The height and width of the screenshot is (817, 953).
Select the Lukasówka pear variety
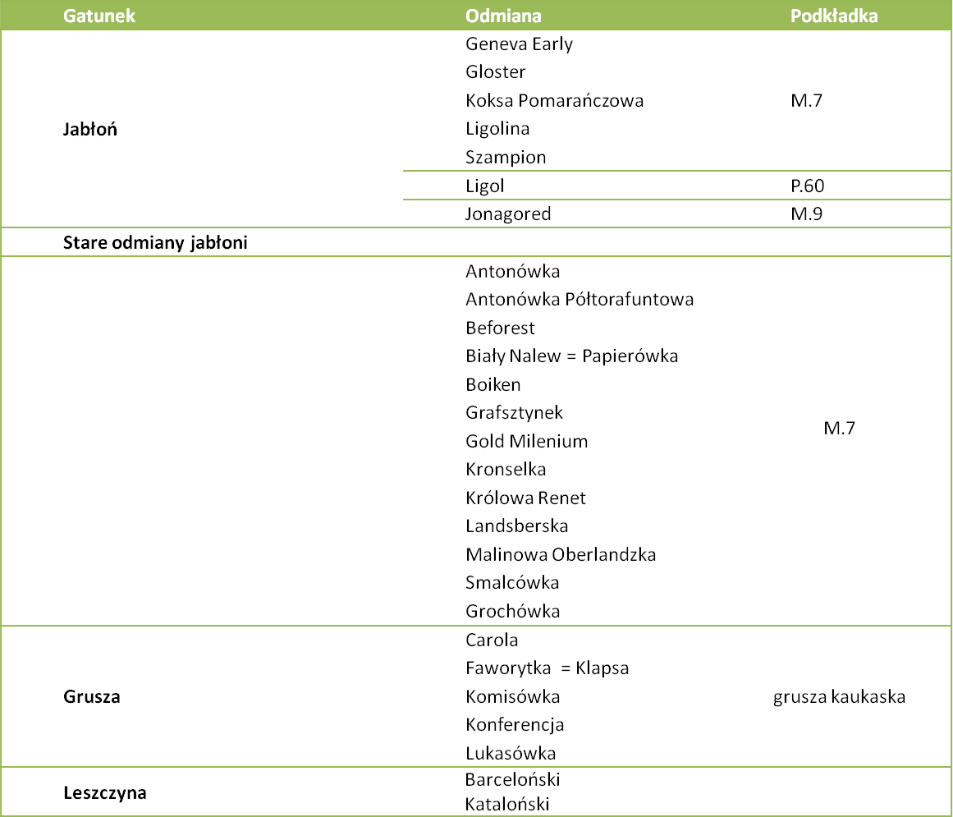[x=511, y=753]
